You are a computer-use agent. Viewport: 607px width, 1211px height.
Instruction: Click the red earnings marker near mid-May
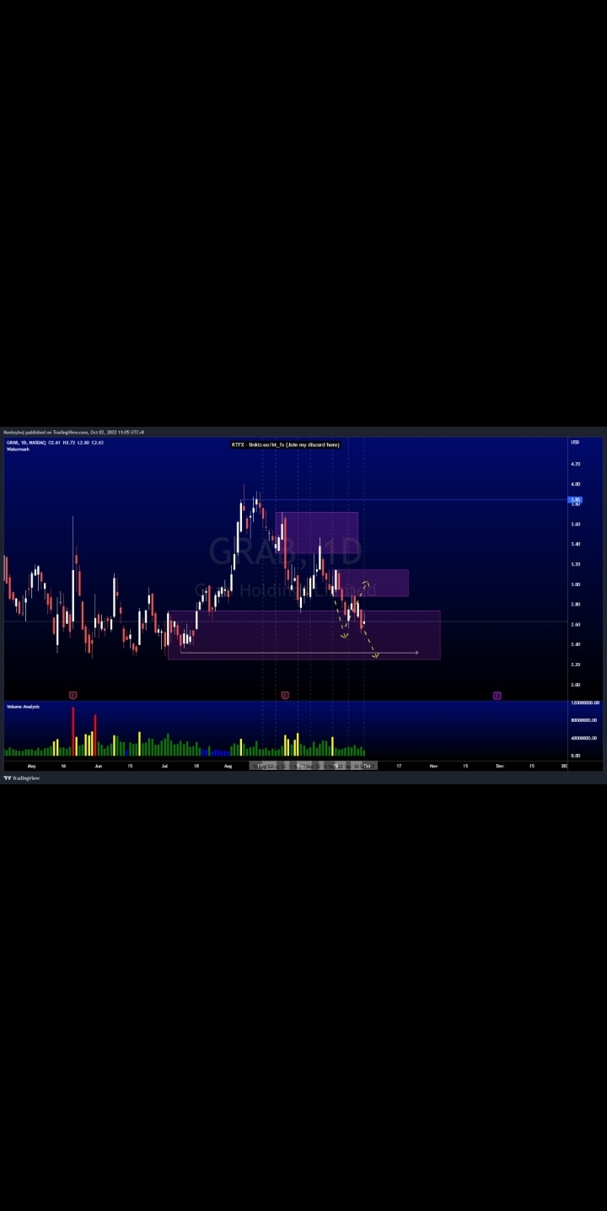coord(73,696)
